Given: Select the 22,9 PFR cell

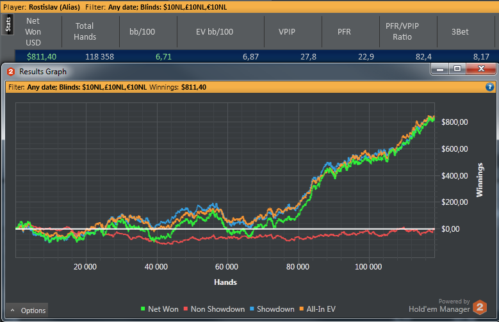Looking at the screenshot, I should (x=366, y=56).
